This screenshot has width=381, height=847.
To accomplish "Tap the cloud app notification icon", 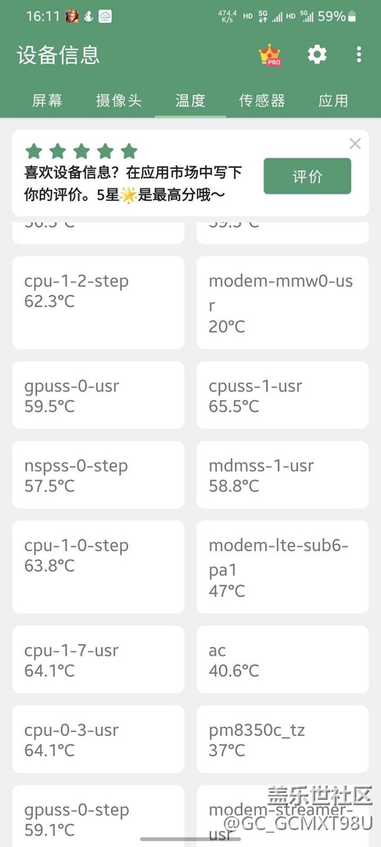I will tap(105, 16).
